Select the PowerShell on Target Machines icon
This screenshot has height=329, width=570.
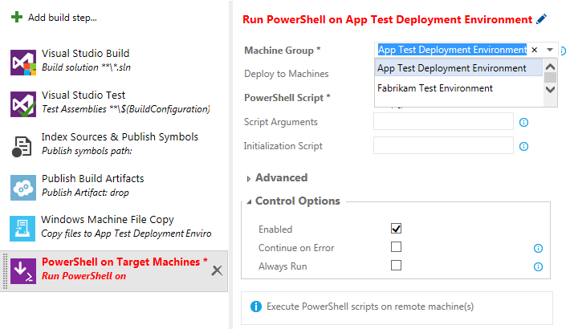[x=23, y=271]
